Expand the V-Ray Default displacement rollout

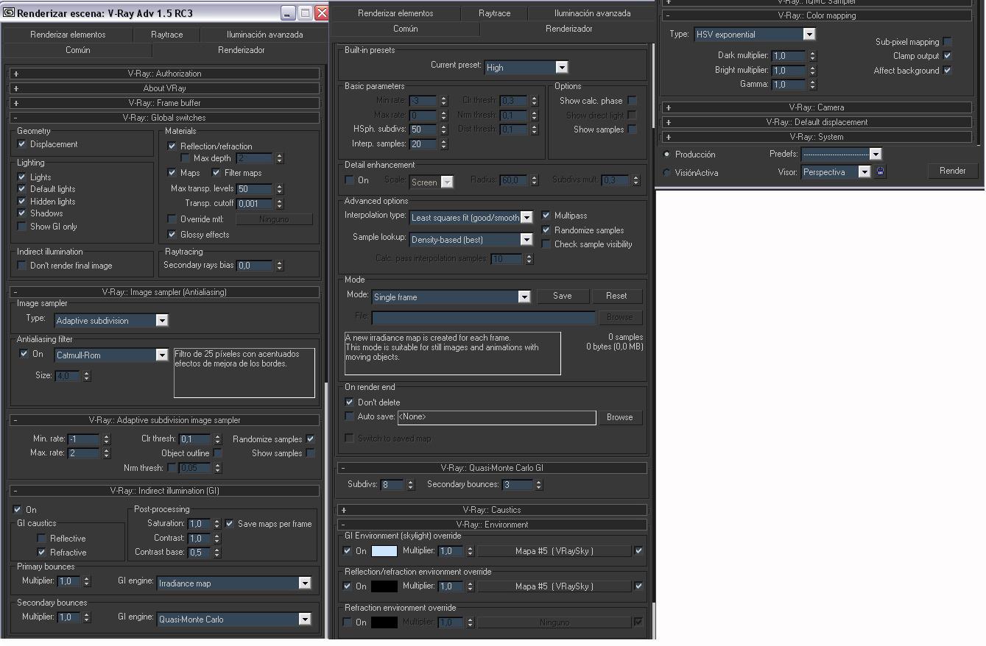pos(817,122)
